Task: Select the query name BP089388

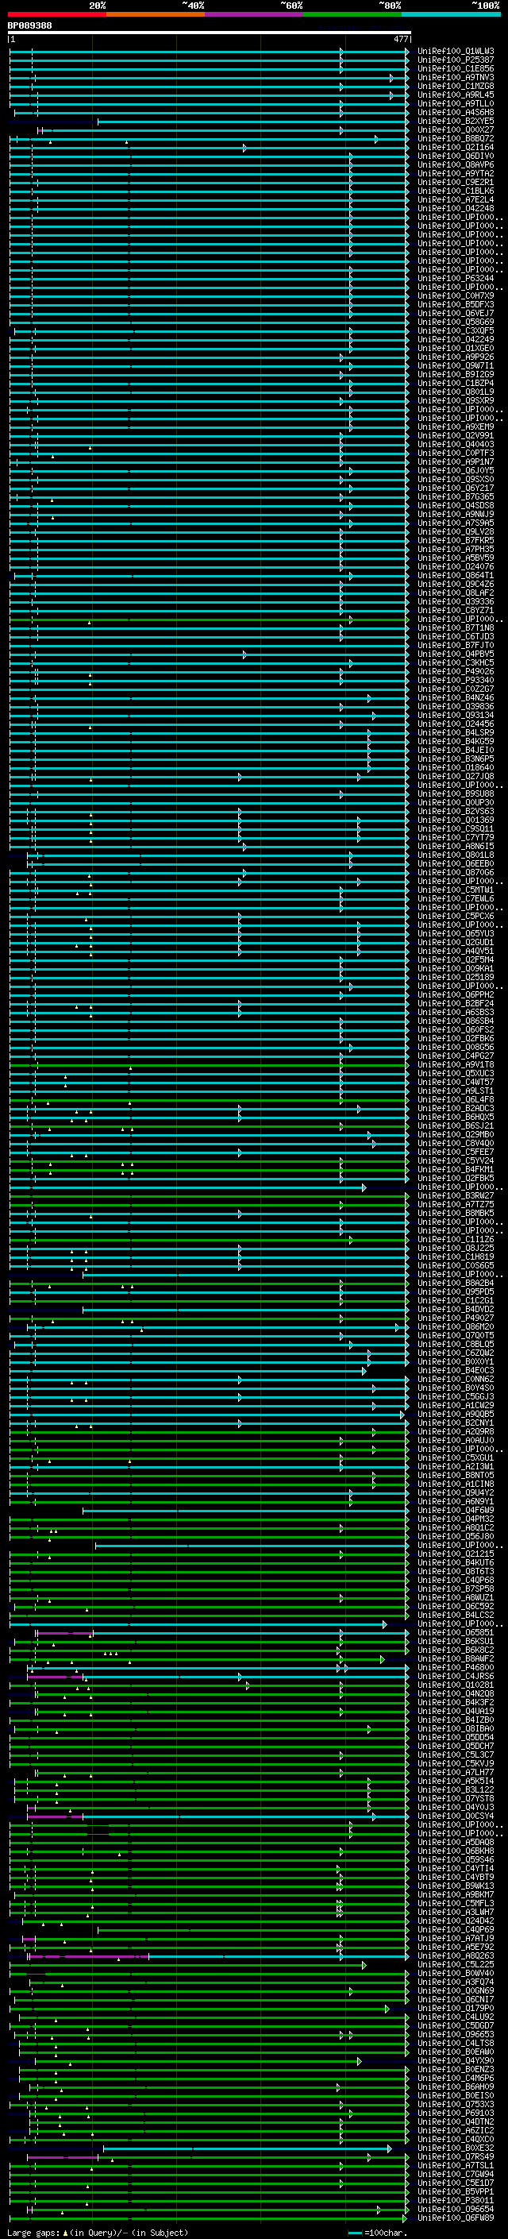Action: click(29, 26)
